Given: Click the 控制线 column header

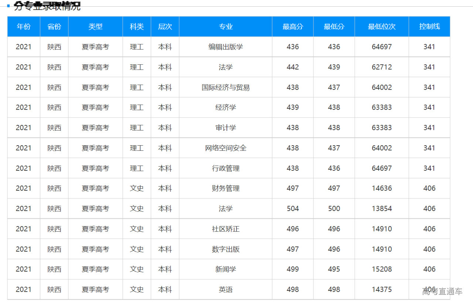Looking at the screenshot, I should pos(429,27).
